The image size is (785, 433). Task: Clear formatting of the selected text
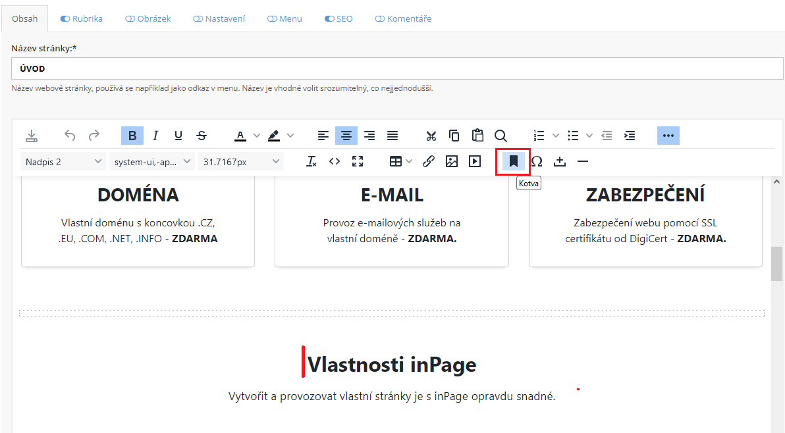click(311, 161)
